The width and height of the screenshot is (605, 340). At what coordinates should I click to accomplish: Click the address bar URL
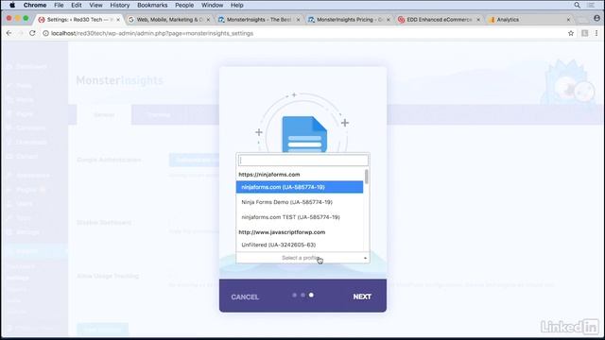[x=152, y=33]
